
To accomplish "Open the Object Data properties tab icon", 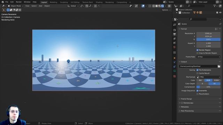I will (175, 71).
